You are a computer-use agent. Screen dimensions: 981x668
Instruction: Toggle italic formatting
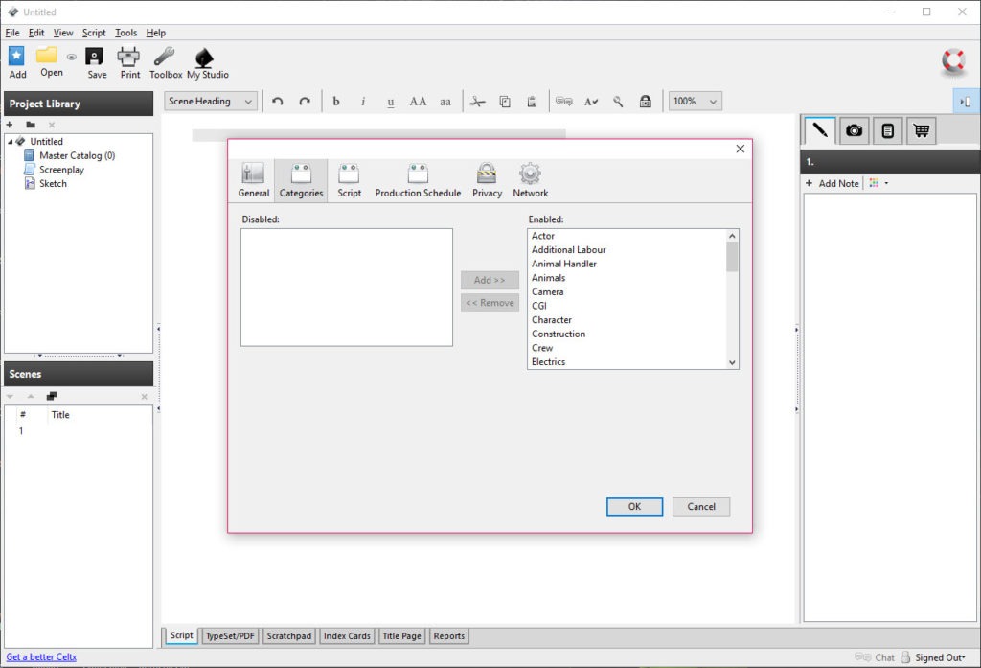(363, 102)
